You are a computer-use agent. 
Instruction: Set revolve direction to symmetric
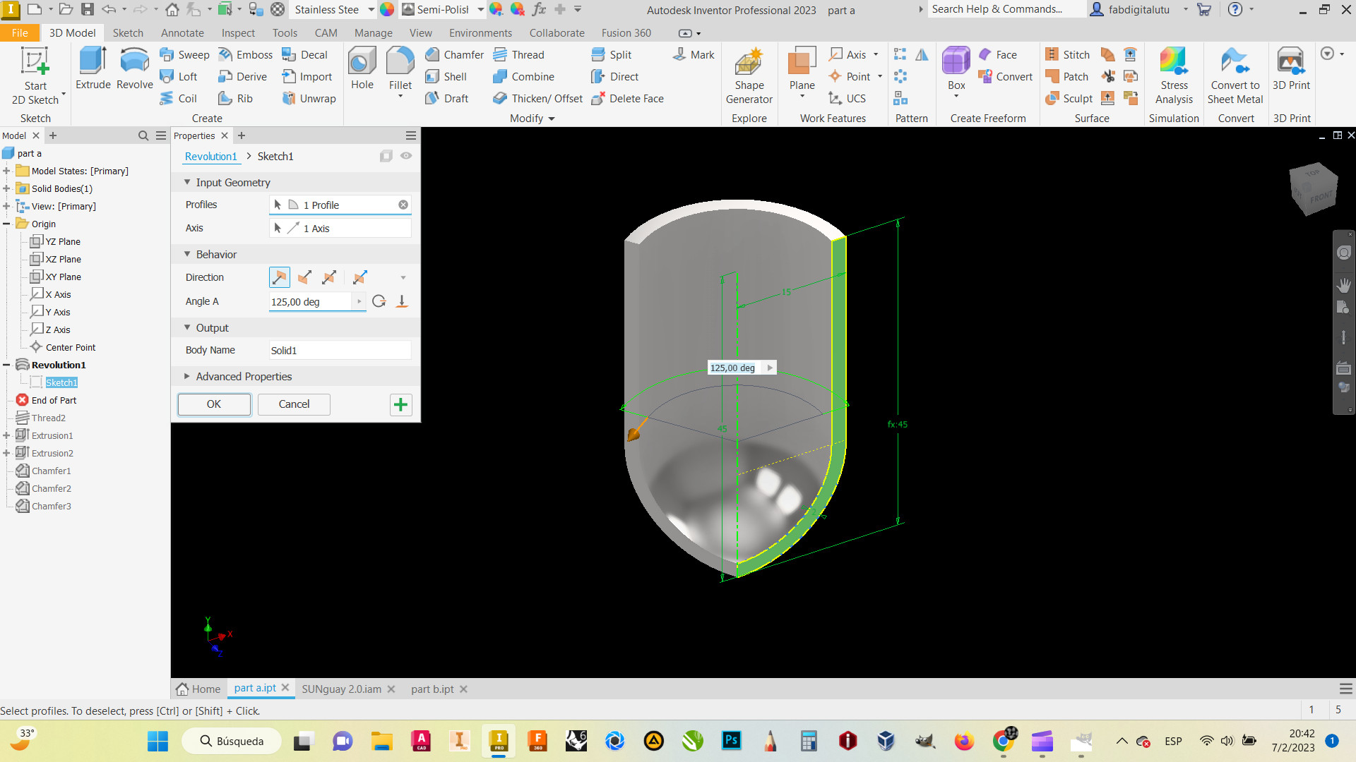pyautogui.click(x=328, y=278)
